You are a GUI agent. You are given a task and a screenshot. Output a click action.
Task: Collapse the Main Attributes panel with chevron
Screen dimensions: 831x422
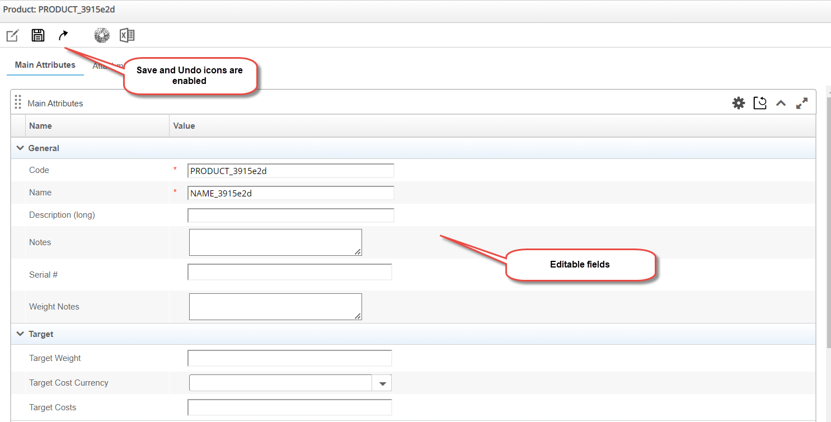pos(781,103)
